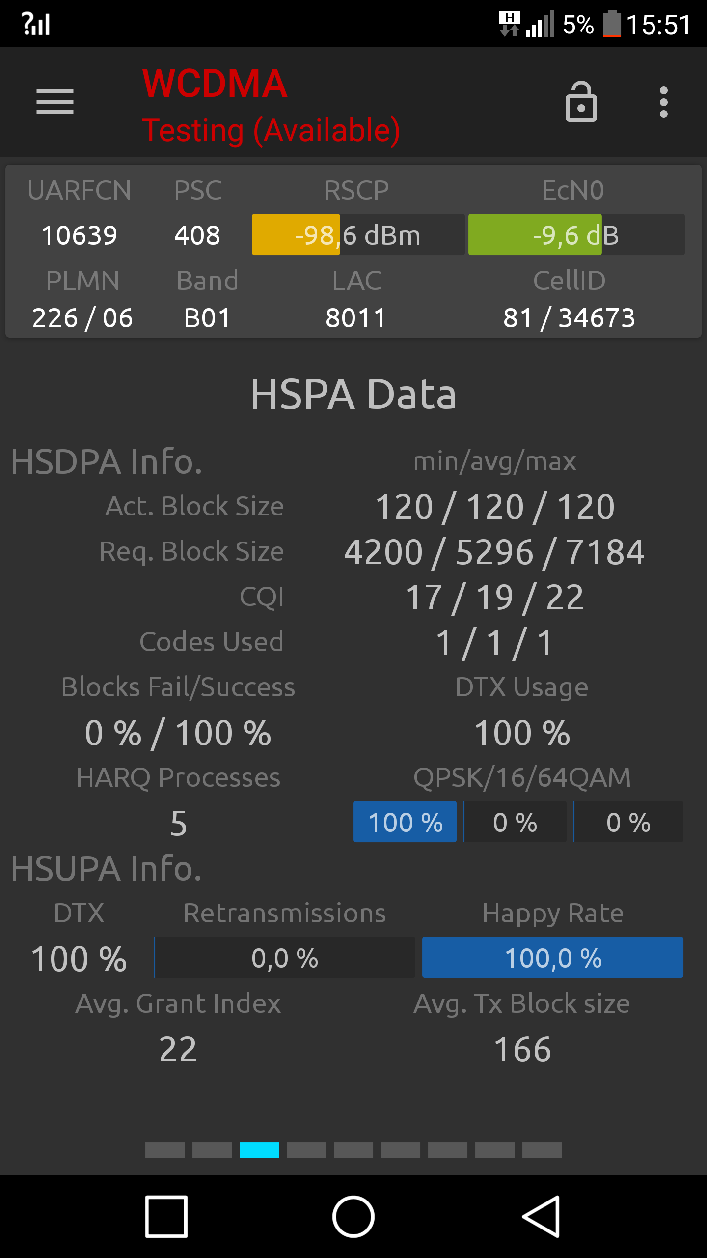The height and width of the screenshot is (1258, 707).
Task: Tap the Android home circle button
Action: pyautogui.click(x=353, y=1217)
